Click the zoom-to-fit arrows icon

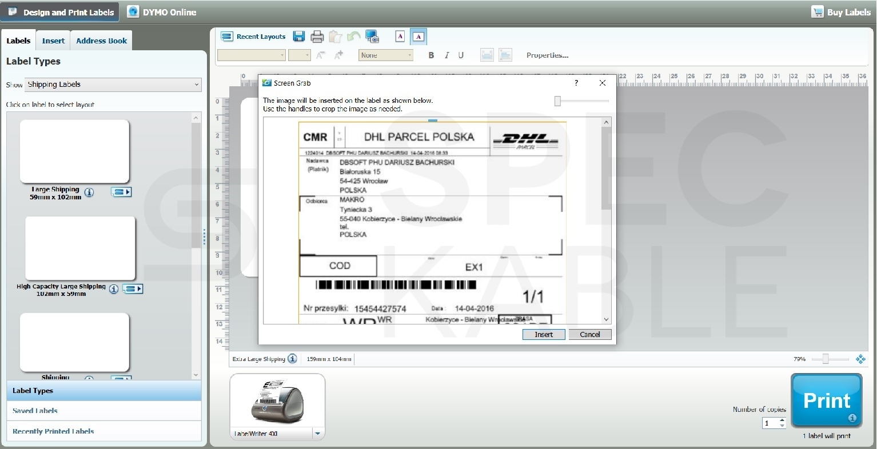(860, 359)
